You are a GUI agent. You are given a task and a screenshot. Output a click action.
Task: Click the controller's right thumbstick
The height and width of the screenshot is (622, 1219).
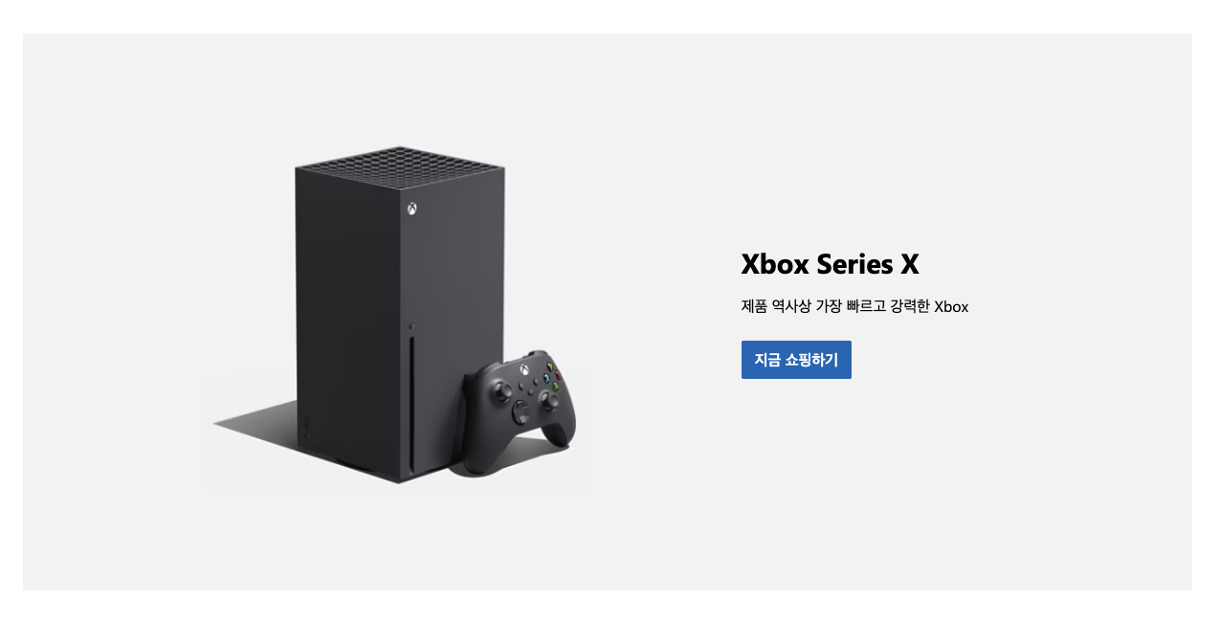pos(550,401)
